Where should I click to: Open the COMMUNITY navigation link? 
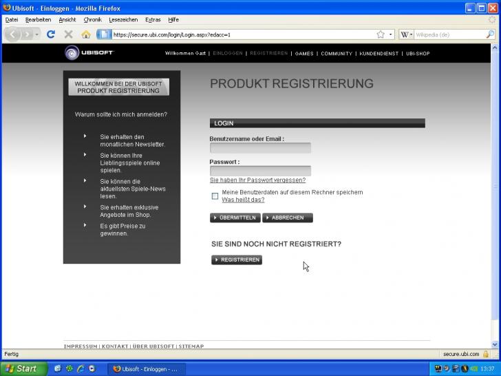click(x=337, y=54)
